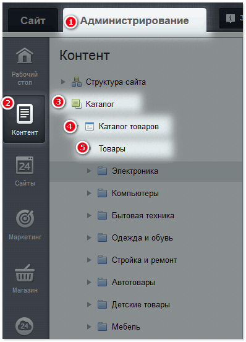Image resolution: width=246 pixels, height=342 pixels.
Task: Open the Сайты calendar icon
Action: pyautogui.click(x=25, y=165)
